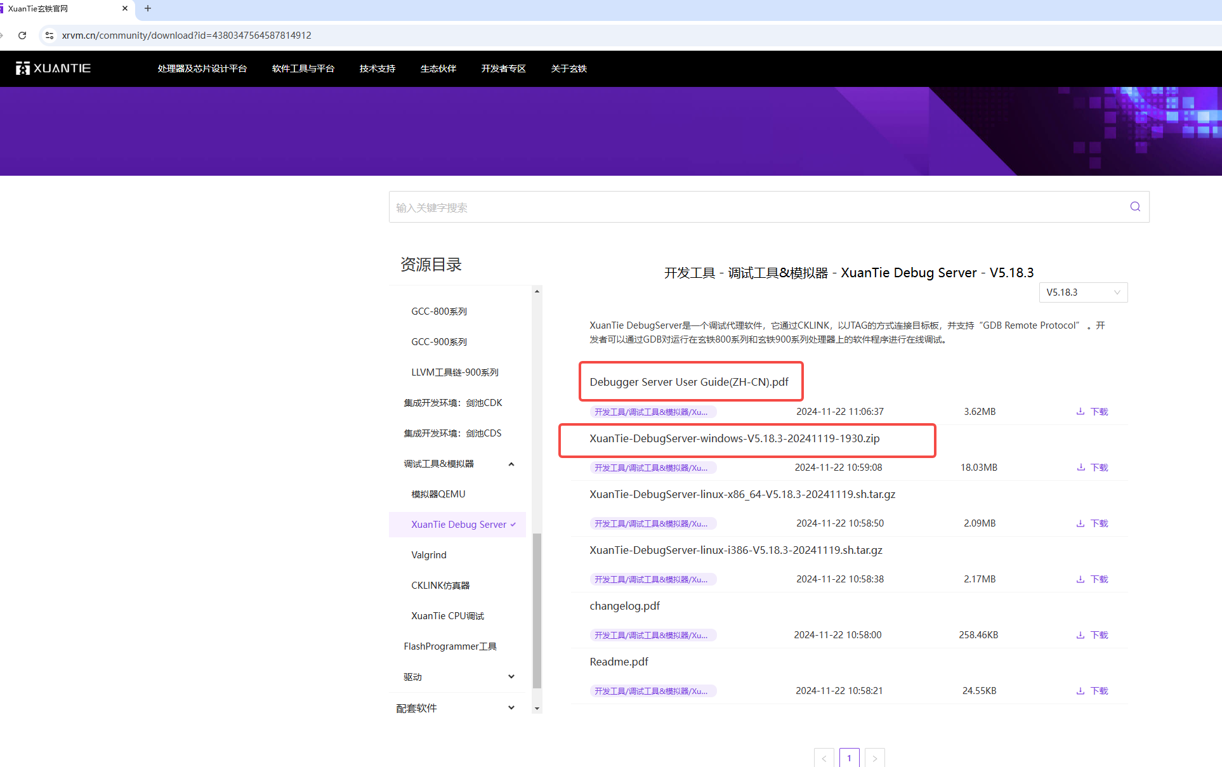Click the search magnifier icon
Screen dimensions: 1222x767
(1135, 207)
